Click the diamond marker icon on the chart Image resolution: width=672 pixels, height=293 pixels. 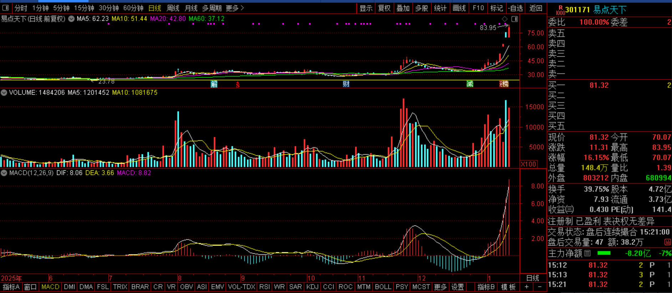pos(505,19)
